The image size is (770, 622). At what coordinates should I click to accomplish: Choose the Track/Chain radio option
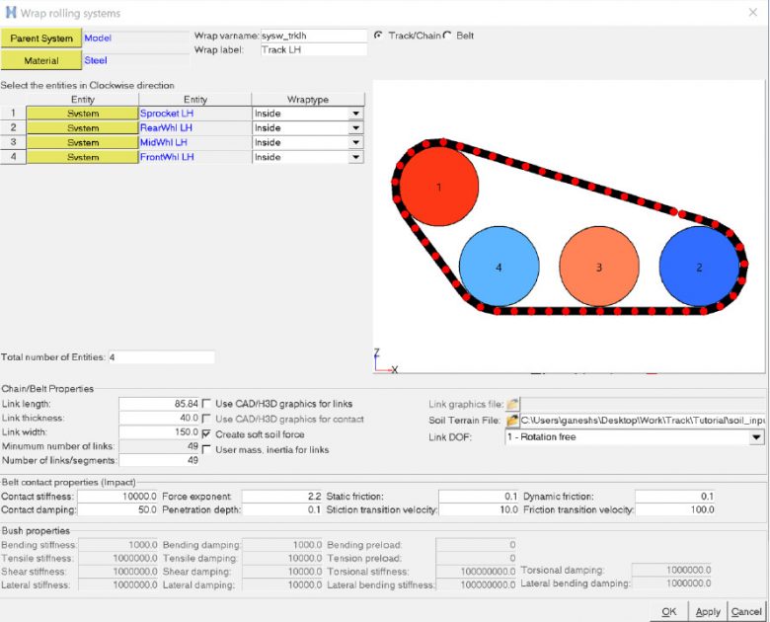click(x=379, y=36)
